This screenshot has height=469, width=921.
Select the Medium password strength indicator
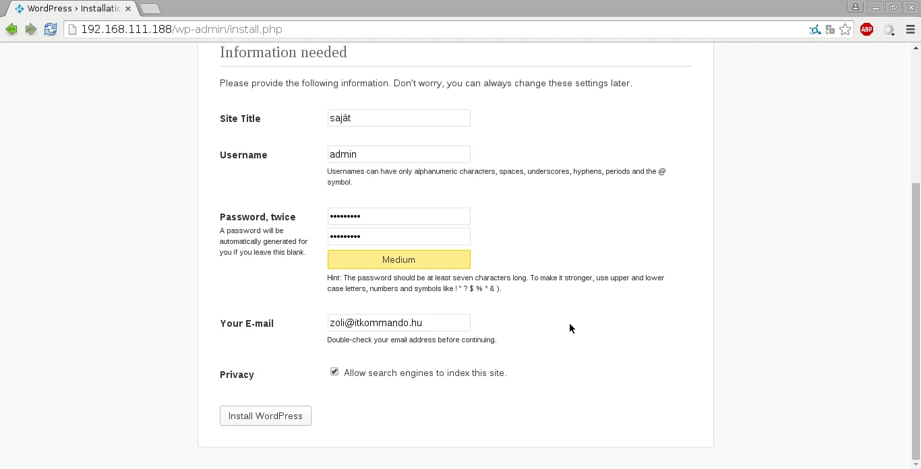398,259
